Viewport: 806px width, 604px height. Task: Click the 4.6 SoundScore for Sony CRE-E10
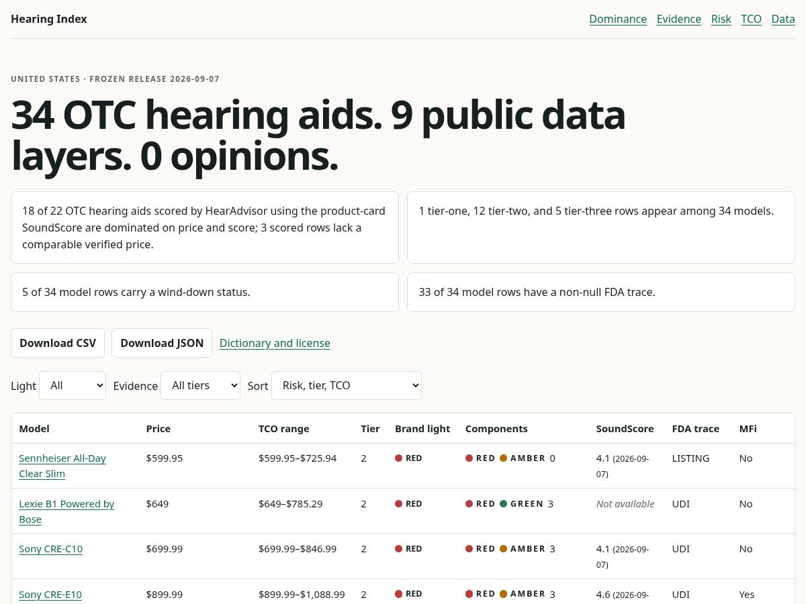pyautogui.click(x=603, y=595)
